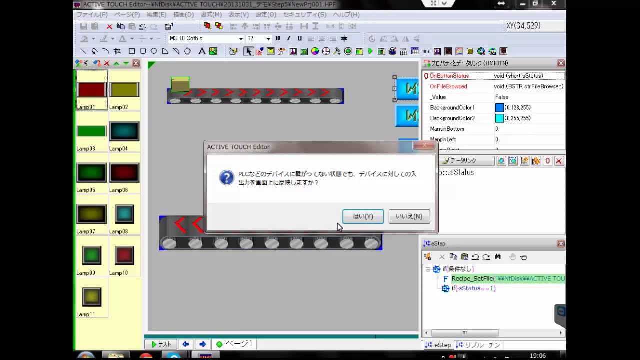This screenshot has height=360, width=640.
Task: Select the Lamp09 thumbnail
Action: [x=92, y=256]
